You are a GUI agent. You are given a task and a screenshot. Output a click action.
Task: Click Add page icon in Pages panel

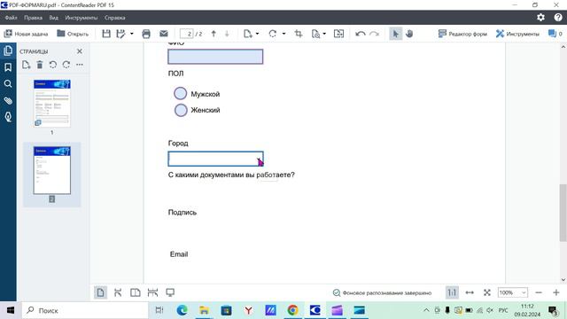coord(26,65)
